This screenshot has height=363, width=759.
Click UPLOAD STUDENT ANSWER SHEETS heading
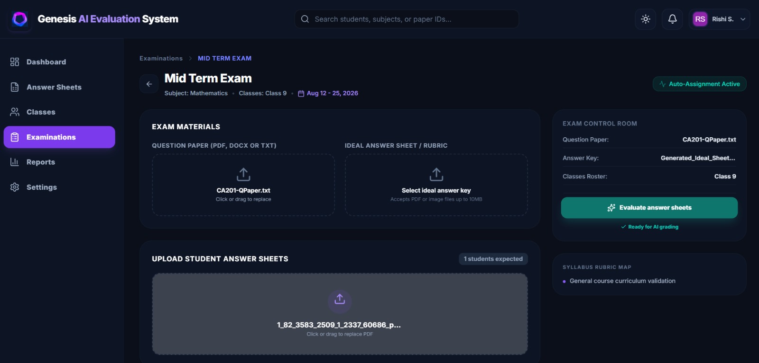[x=220, y=259]
